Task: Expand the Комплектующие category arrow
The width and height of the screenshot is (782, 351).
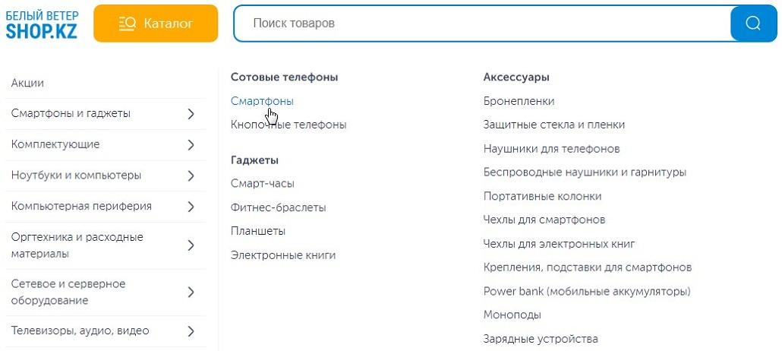Action: (191, 144)
